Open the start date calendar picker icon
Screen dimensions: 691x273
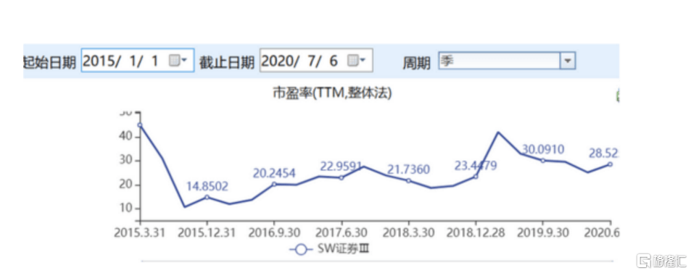point(175,60)
